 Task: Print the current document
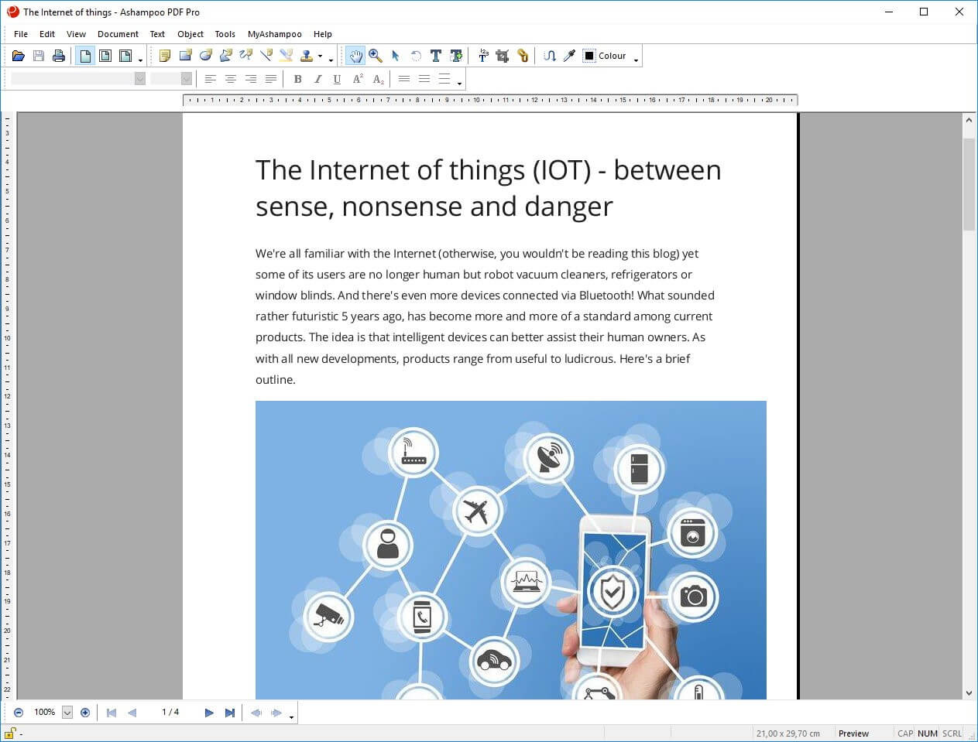(x=58, y=55)
